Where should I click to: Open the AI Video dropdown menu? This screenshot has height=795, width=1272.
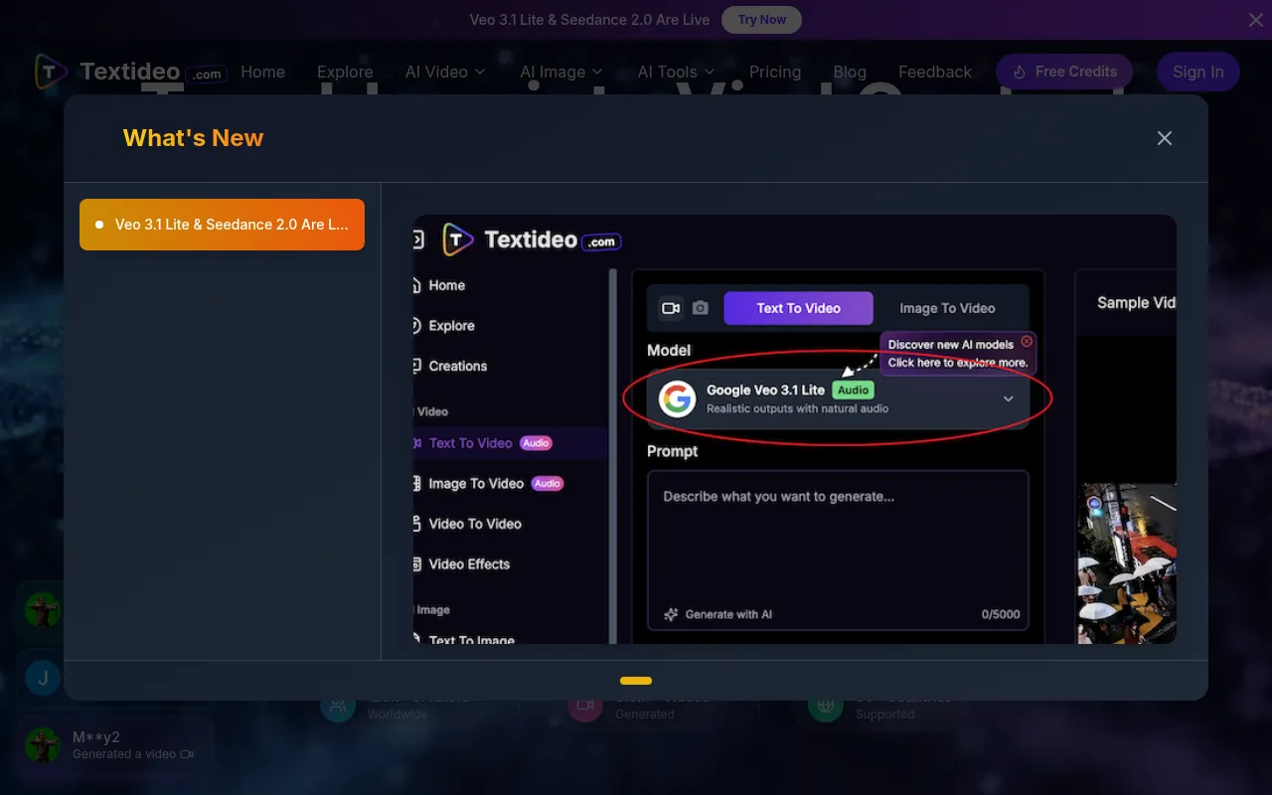click(445, 72)
